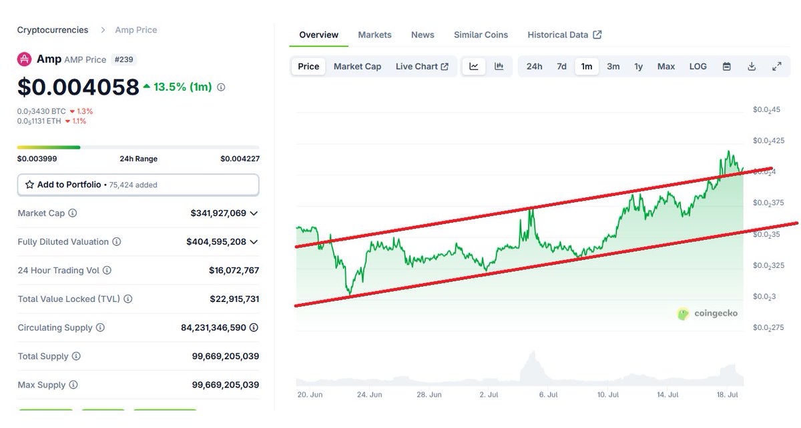Set chart range to Max

coord(666,67)
